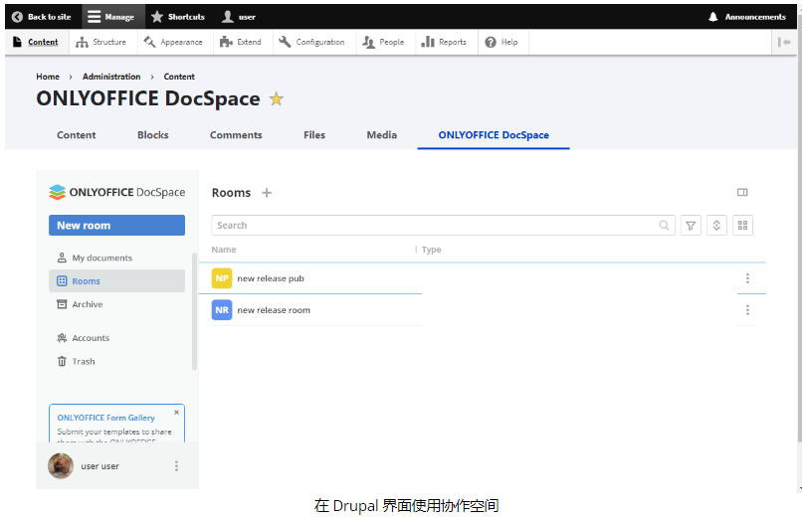Switch to the Comments tab

pyautogui.click(x=236, y=135)
